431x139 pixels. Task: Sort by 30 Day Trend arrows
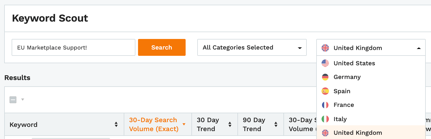230,125
